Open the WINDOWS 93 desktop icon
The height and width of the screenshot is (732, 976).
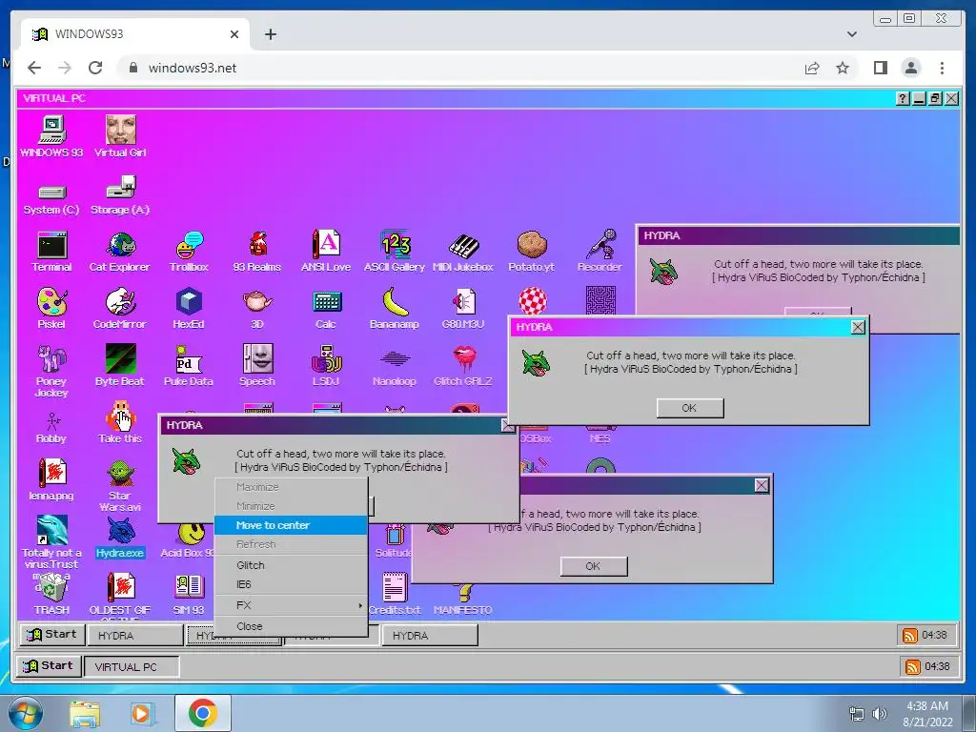click(51, 136)
